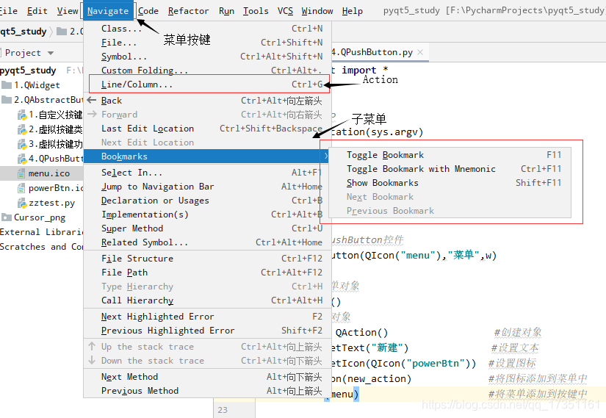Close the 4.QPushButton.py editor tab
The width and height of the screenshot is (606, 418).
pos(420,52)
